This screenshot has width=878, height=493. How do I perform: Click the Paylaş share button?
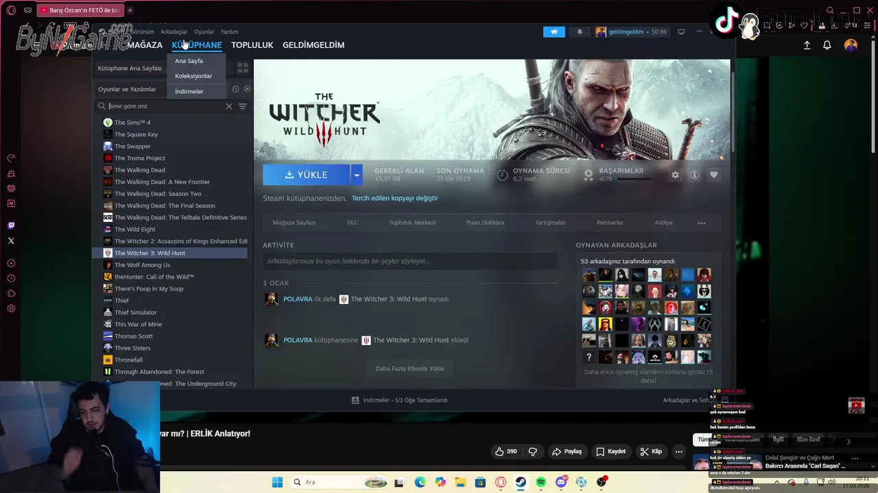point(567,451)
